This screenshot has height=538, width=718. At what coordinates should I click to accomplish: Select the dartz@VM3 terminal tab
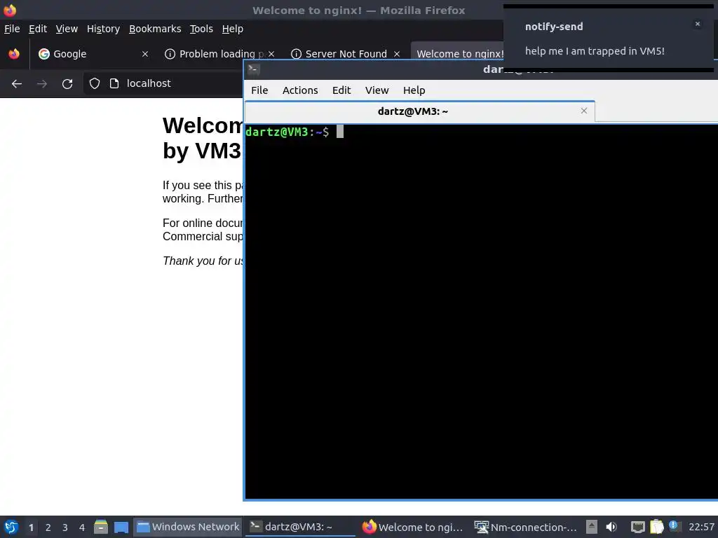point(412,111)
